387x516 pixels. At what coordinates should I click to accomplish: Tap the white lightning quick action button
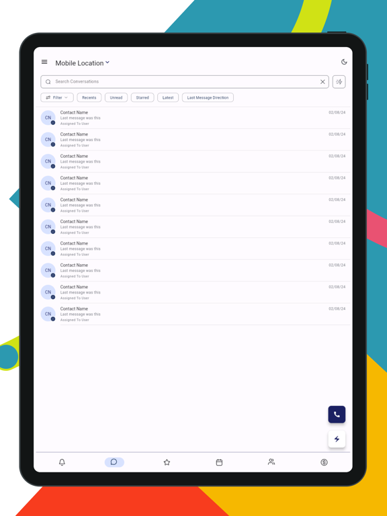coord(337,439)
